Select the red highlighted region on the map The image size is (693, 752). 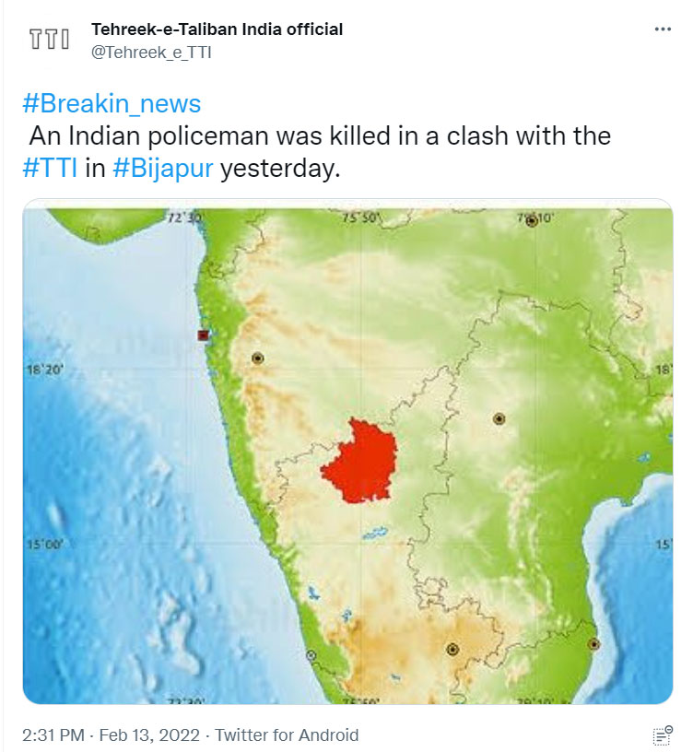point(359,461)
